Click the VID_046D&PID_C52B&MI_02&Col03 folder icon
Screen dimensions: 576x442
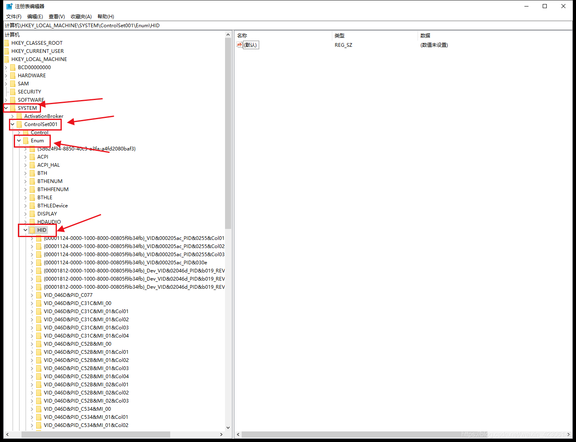pyautogui.click(x=39, y=401)
